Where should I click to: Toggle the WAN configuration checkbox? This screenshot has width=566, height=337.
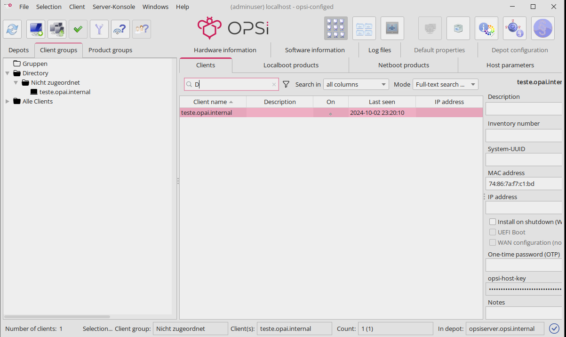[x=493, y=242]
